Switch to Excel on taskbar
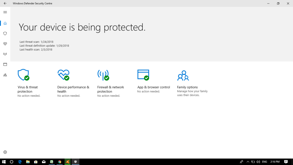 click(52, 162)
